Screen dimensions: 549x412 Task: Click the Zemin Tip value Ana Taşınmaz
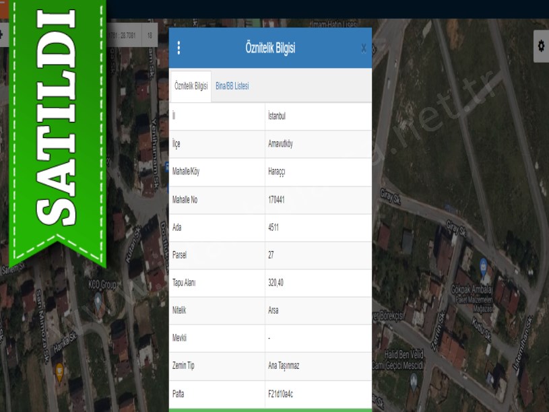tap(284, 366)
